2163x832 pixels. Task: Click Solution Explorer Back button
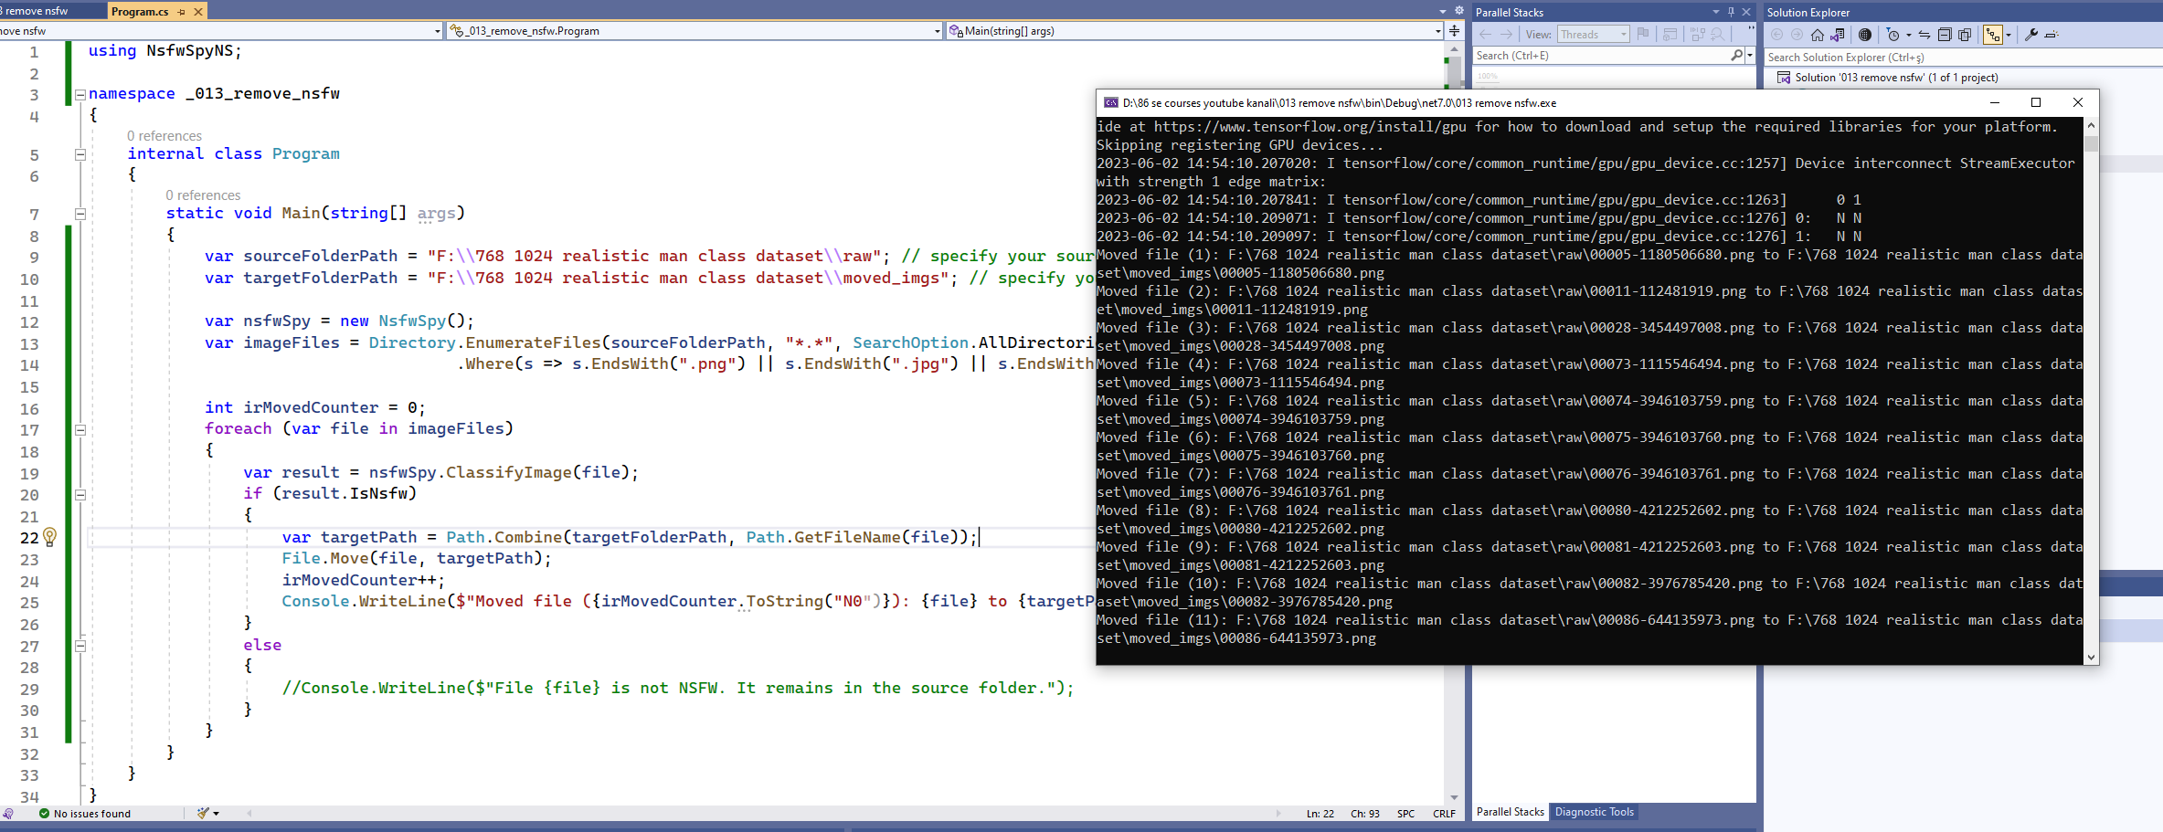click(1776, 35)
